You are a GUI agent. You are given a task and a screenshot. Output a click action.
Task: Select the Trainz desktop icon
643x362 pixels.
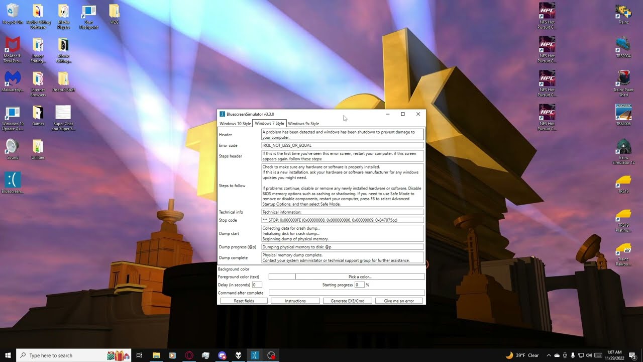coord(623,14)
